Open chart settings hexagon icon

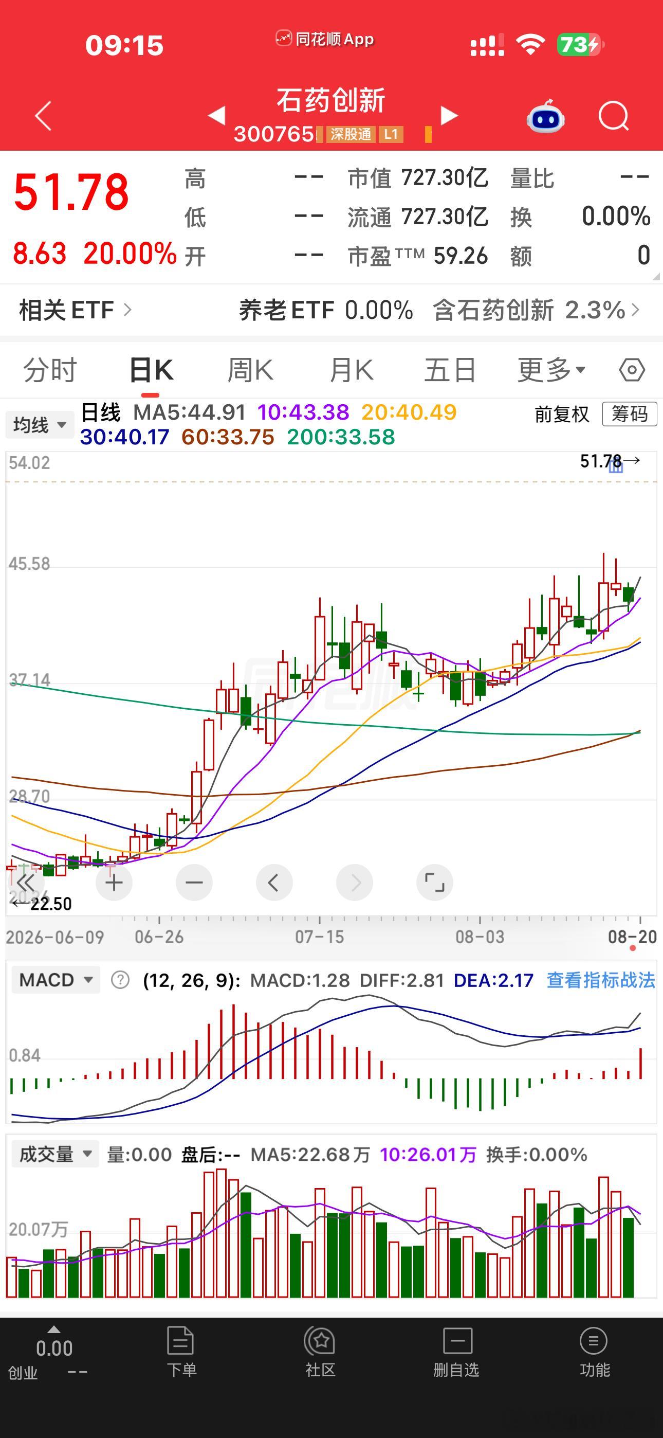click(x=632, y=370)
